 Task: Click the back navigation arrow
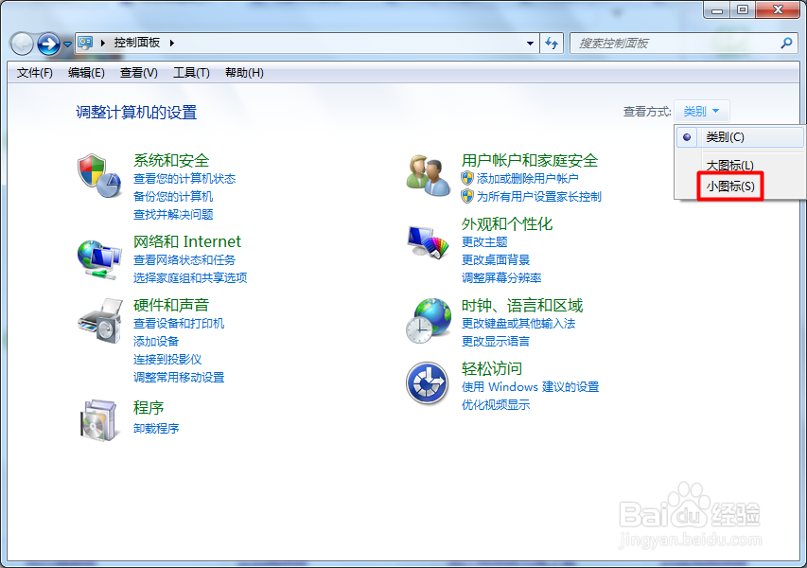[x=21, y=43]
